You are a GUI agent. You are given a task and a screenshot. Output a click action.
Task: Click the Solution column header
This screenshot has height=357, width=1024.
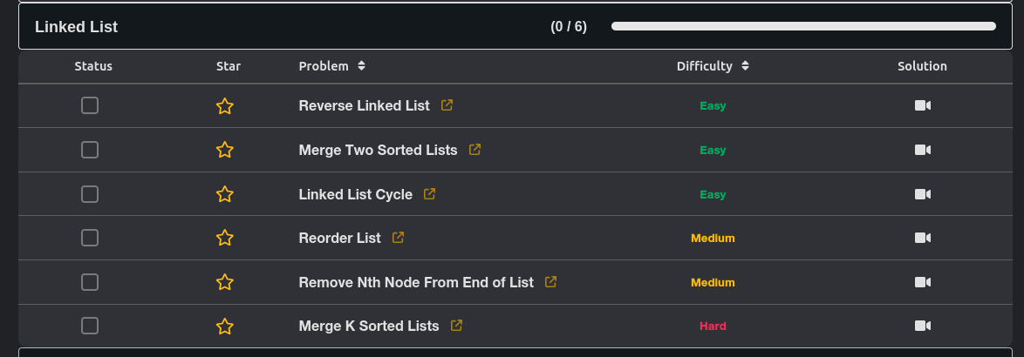pyautogui.click(x=922, y=66)
